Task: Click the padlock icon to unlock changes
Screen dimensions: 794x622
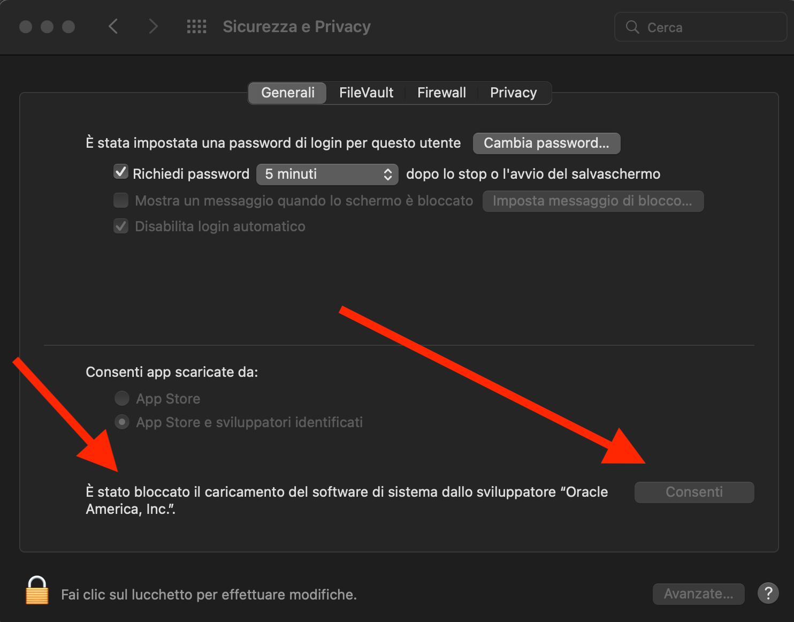Action: (37, 590)
